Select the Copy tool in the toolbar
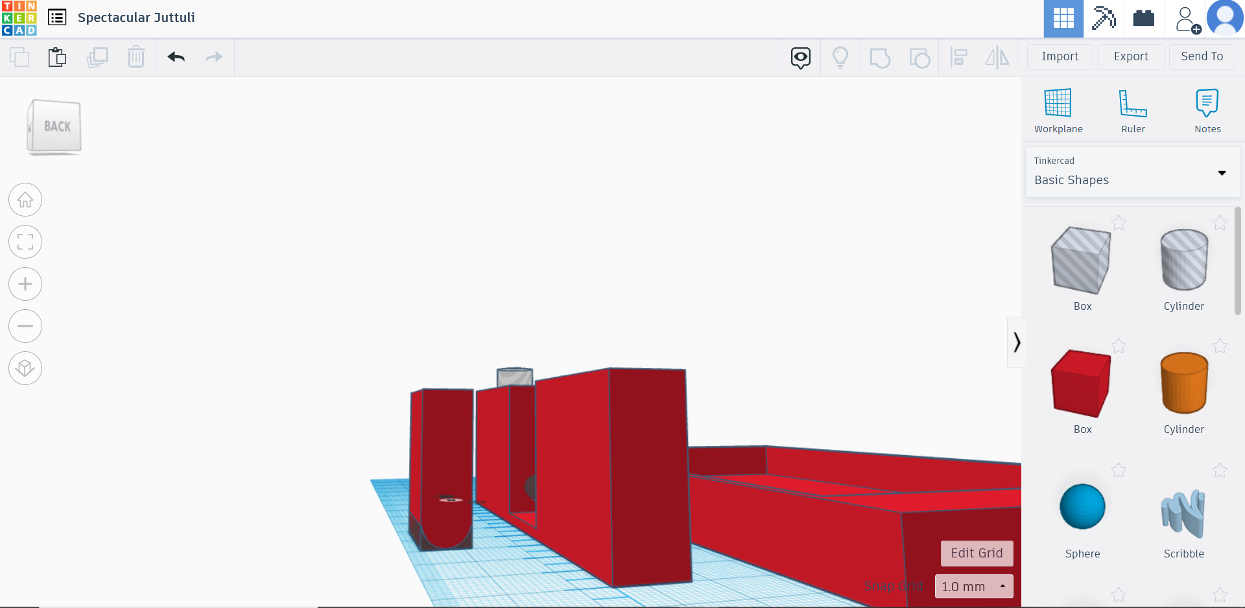Screen dimensions: 1245x608 pos(97,57)
